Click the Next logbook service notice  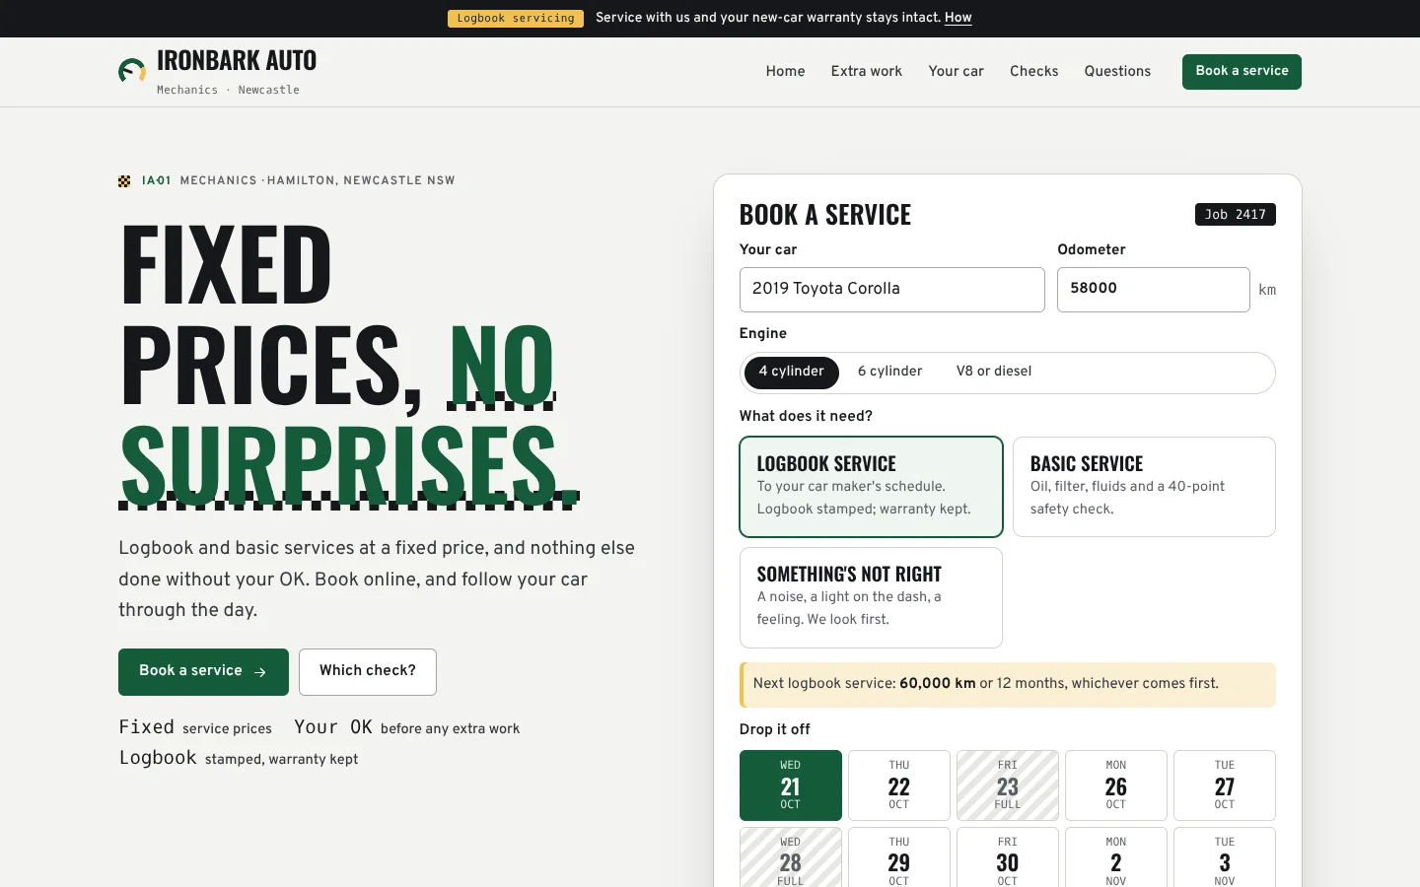(1008, 685)
